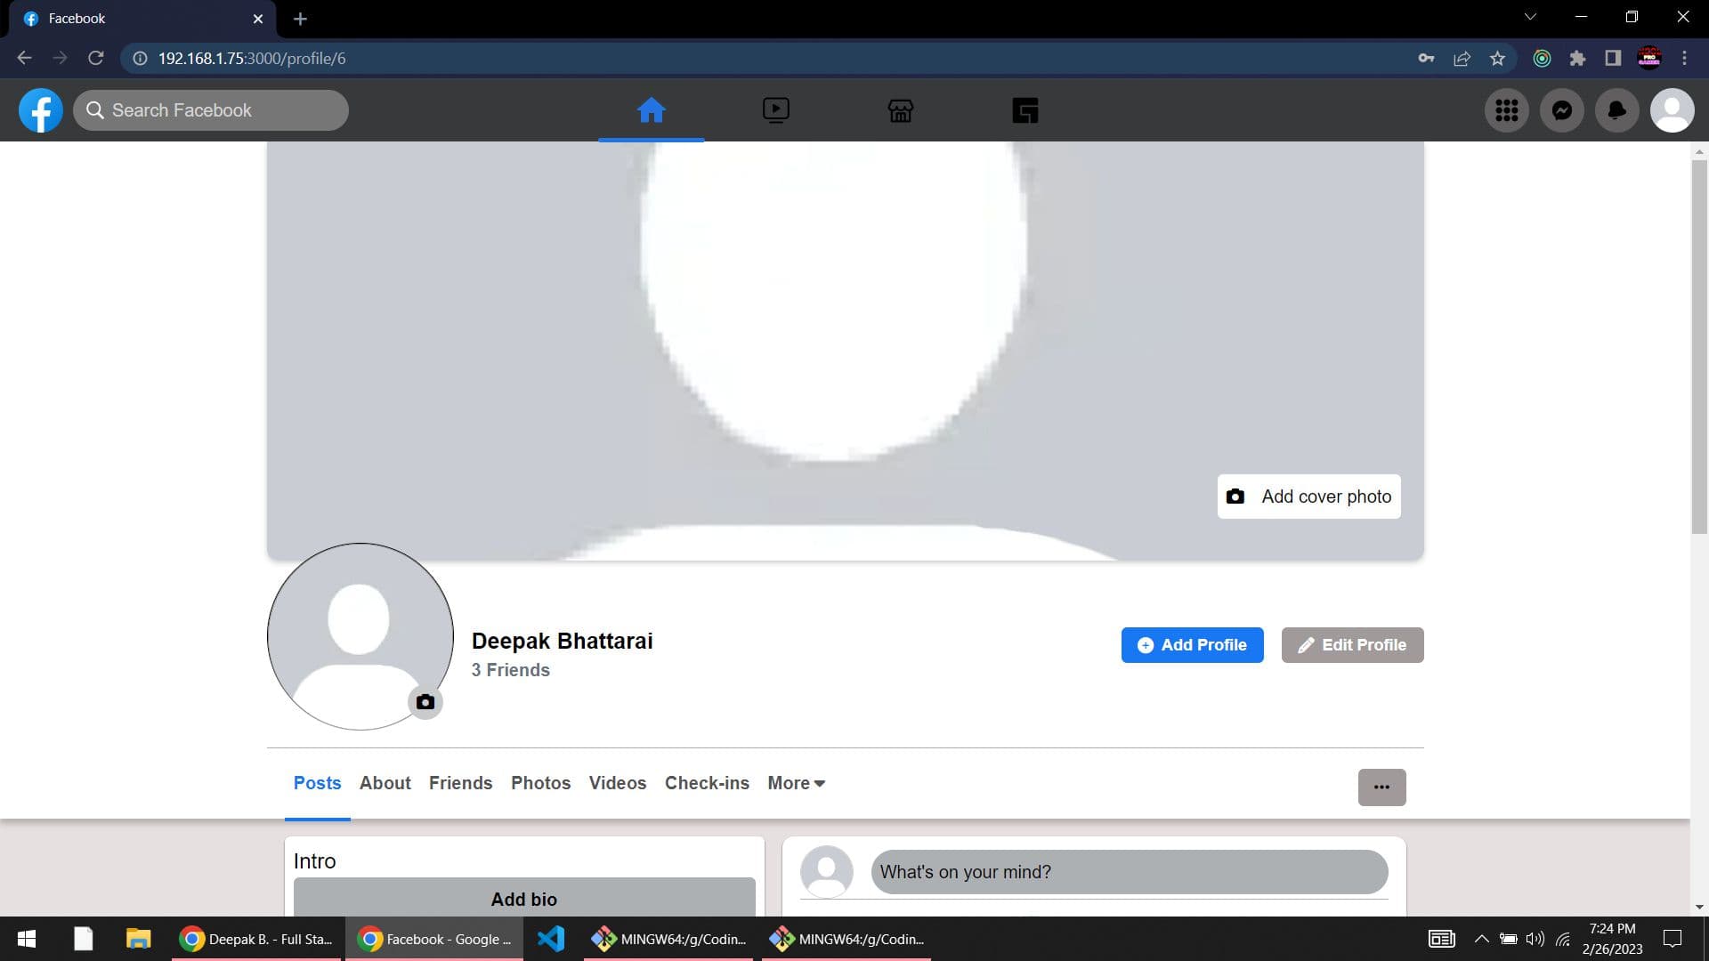Click the Edit Profile button
The image size is (1709, 961).
click(1352, 645)
